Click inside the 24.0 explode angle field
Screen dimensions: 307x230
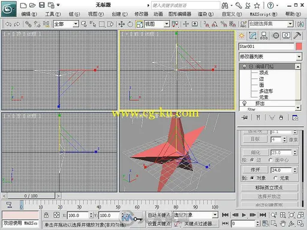click(x=281, y=170)
